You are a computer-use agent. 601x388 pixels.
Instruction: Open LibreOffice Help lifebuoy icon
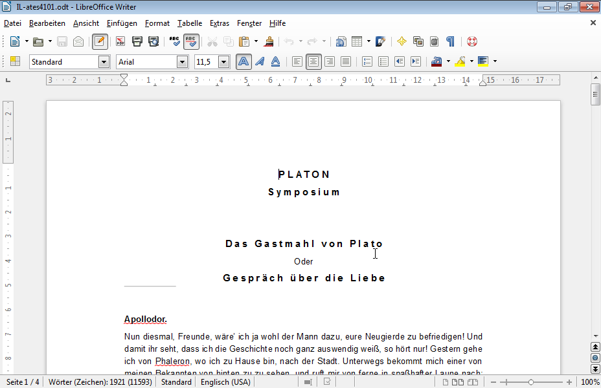[x=472, y=41]
